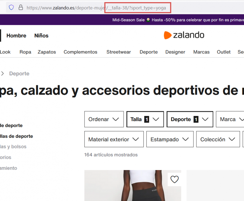Open the Zapatos category menu

click(47, 52)
